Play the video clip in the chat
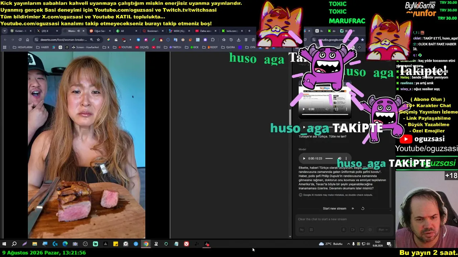Screen dimensions: 458x257 point(304,109)
